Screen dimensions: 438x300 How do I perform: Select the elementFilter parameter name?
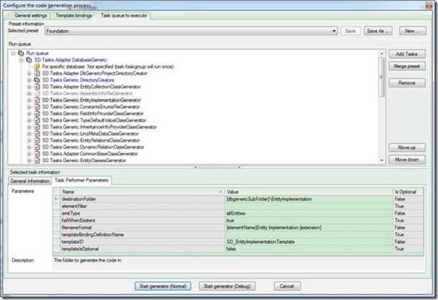74,206
